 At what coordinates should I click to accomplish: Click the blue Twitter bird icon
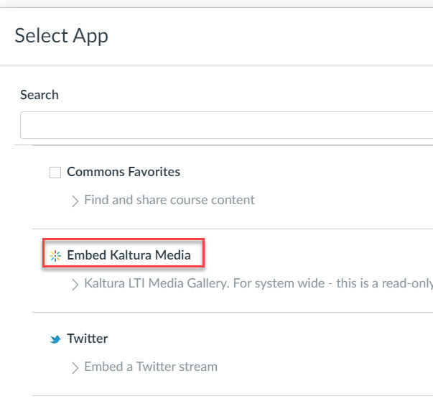55,339
